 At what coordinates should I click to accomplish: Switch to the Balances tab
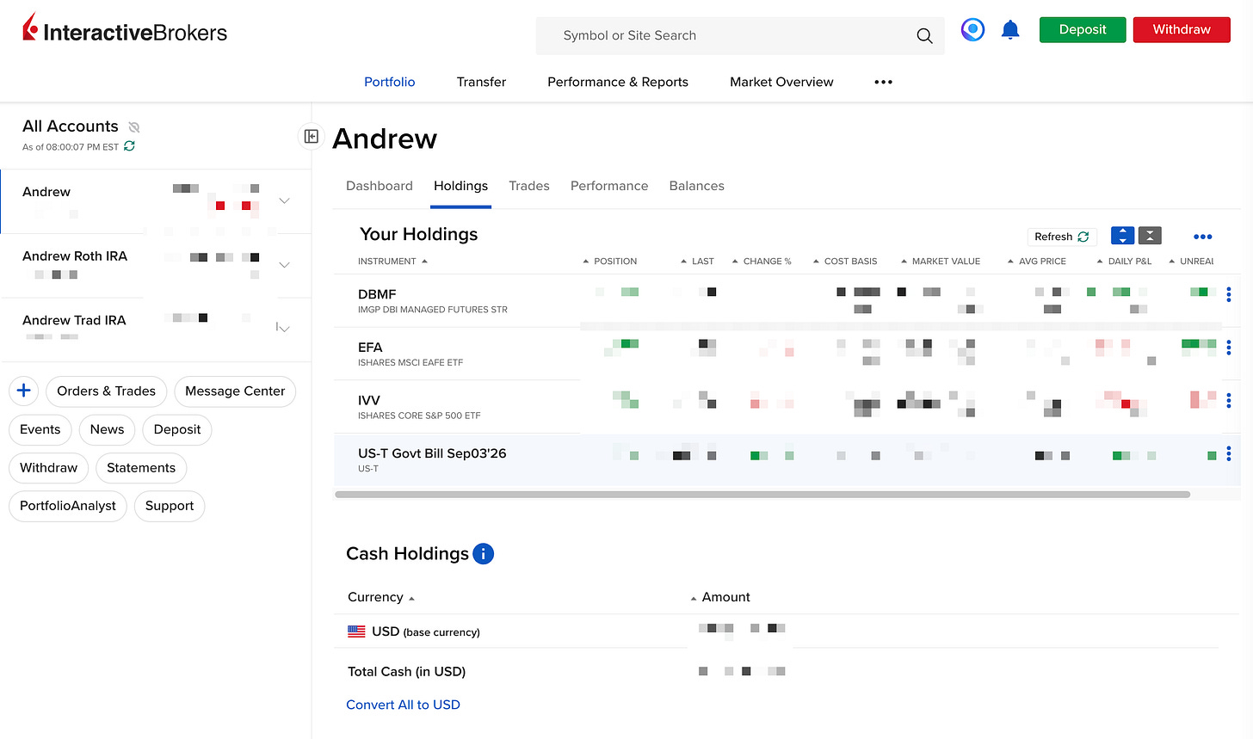(x=697, y=186)
